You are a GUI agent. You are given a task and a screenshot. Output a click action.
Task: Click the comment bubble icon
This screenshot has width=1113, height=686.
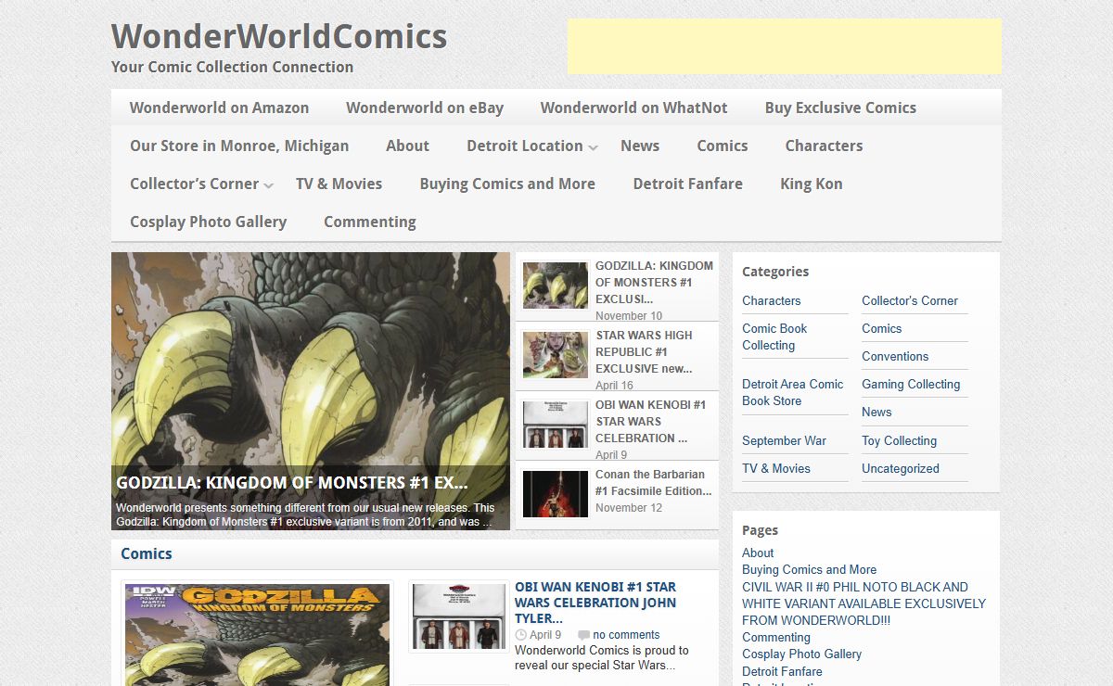point(583,635)
